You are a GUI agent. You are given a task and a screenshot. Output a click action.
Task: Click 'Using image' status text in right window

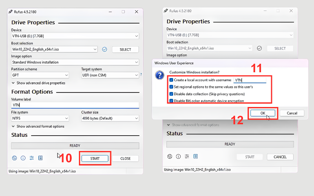(x=197, y=170)
